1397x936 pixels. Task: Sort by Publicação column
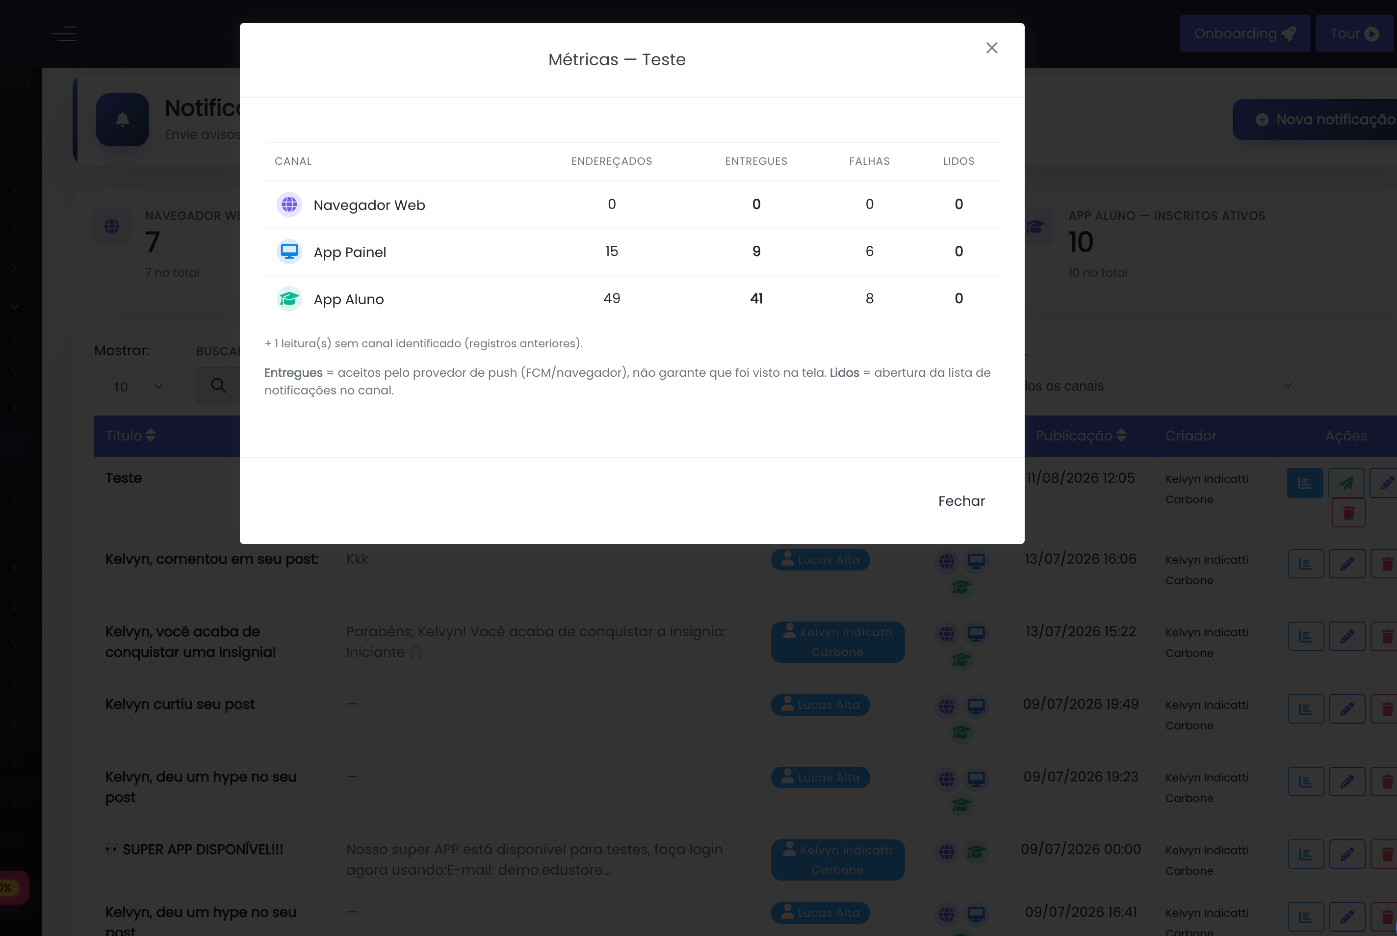coord(1081,436)
